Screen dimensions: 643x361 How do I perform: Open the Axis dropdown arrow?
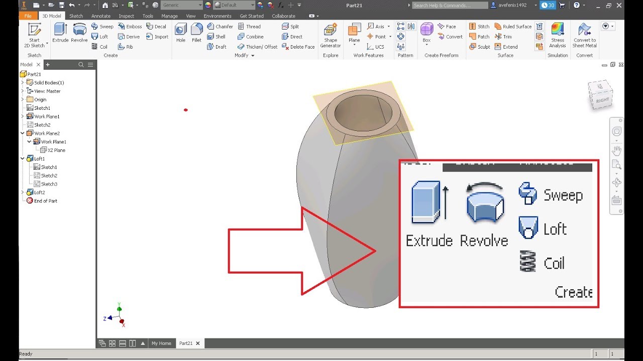388,27
